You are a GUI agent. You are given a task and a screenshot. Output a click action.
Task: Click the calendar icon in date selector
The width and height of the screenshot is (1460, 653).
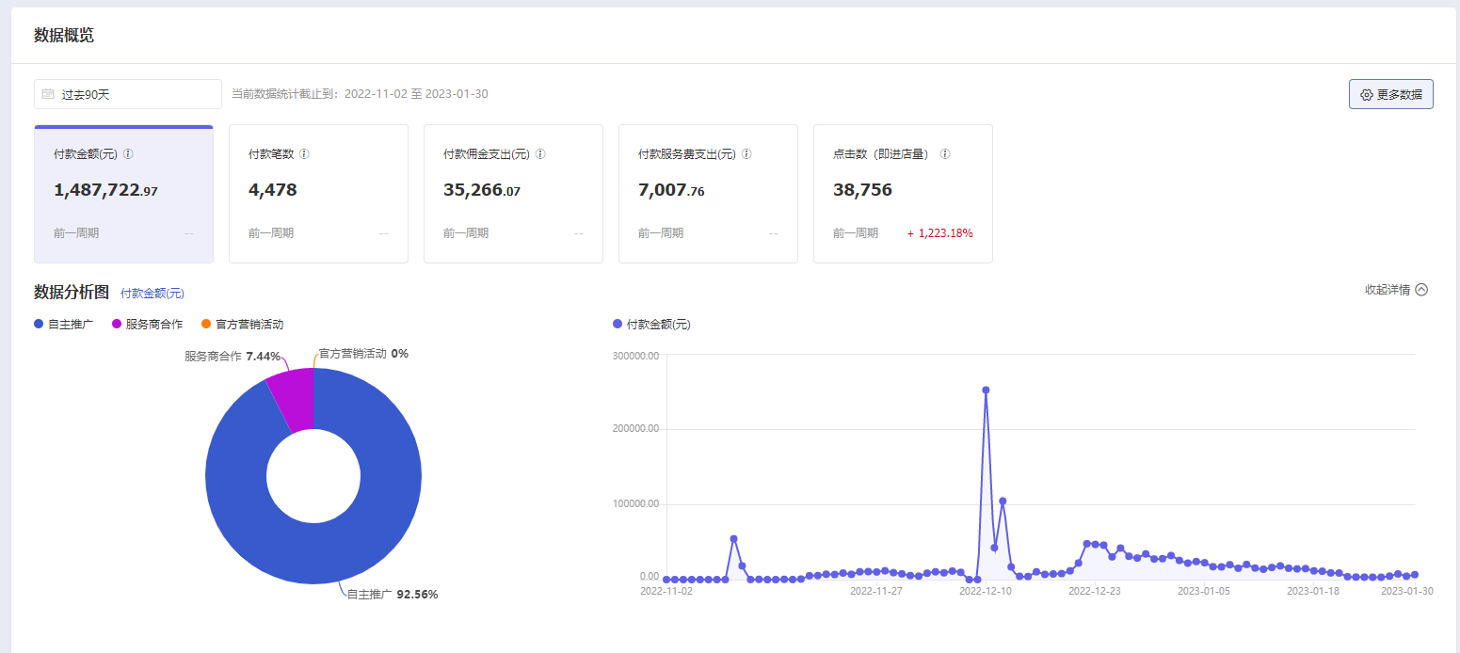48,94
